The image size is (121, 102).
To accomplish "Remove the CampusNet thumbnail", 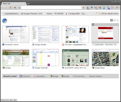I will point(117,24).
